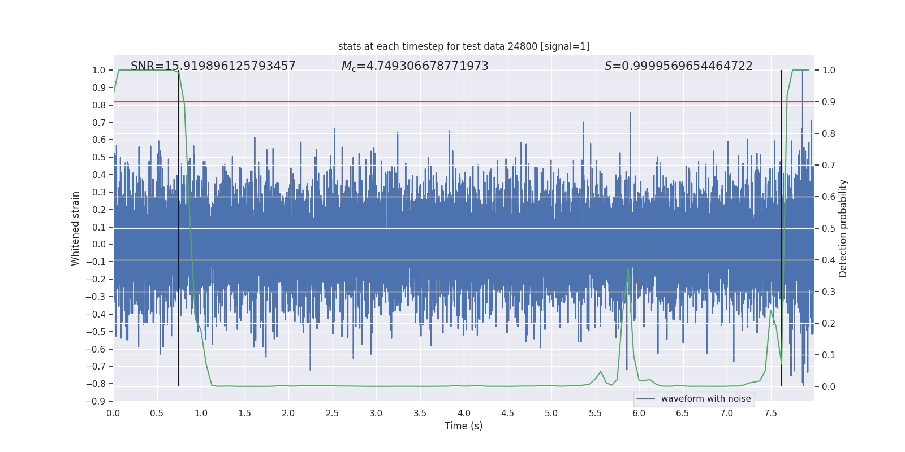Select the SNR value annotation text
Image resolution: width=905 pixels, height=452 pixels.
pyautogui.click(x=213, y=66)
